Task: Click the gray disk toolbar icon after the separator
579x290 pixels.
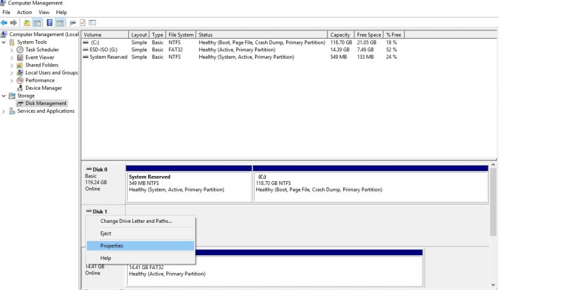Action: (72, 23)
